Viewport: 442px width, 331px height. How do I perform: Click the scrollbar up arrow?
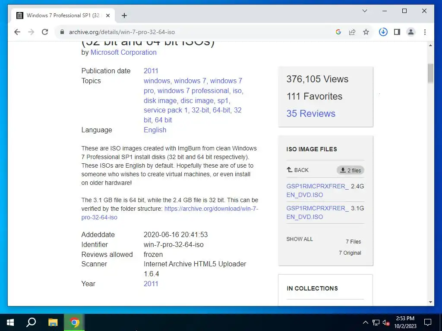(430, 45)
